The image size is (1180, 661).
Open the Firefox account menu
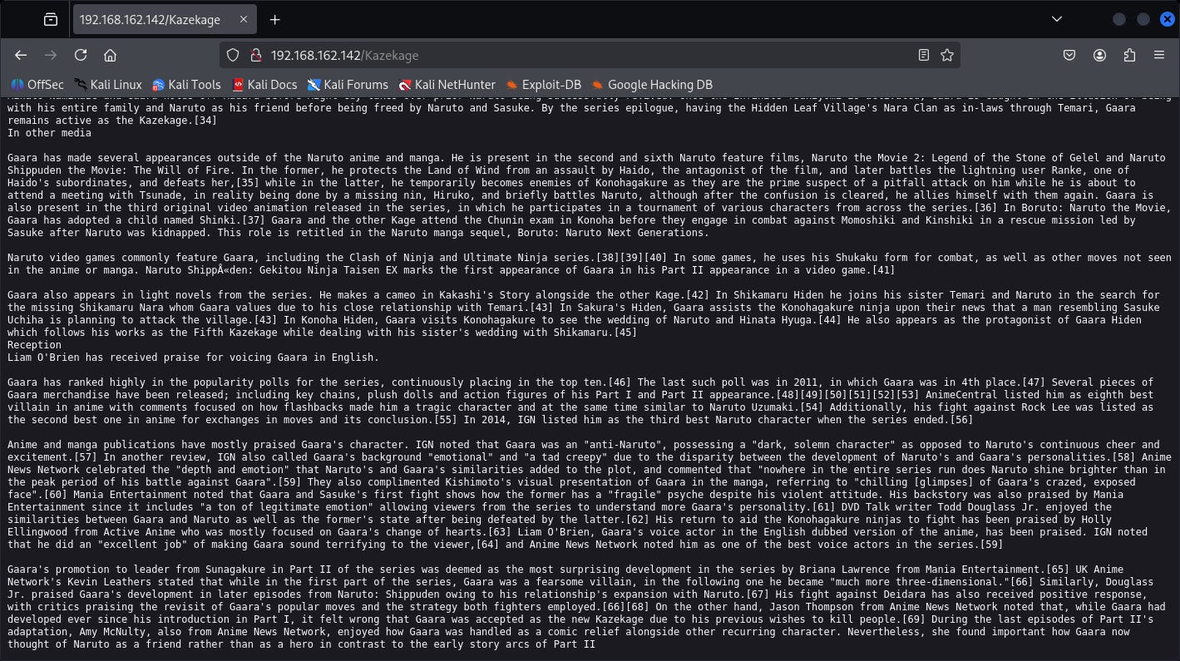(1099, 55)
